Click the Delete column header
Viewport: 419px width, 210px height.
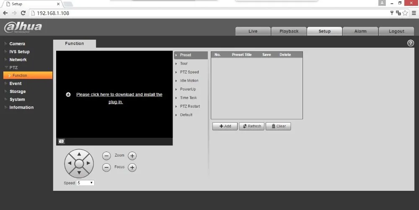[285, 55]
